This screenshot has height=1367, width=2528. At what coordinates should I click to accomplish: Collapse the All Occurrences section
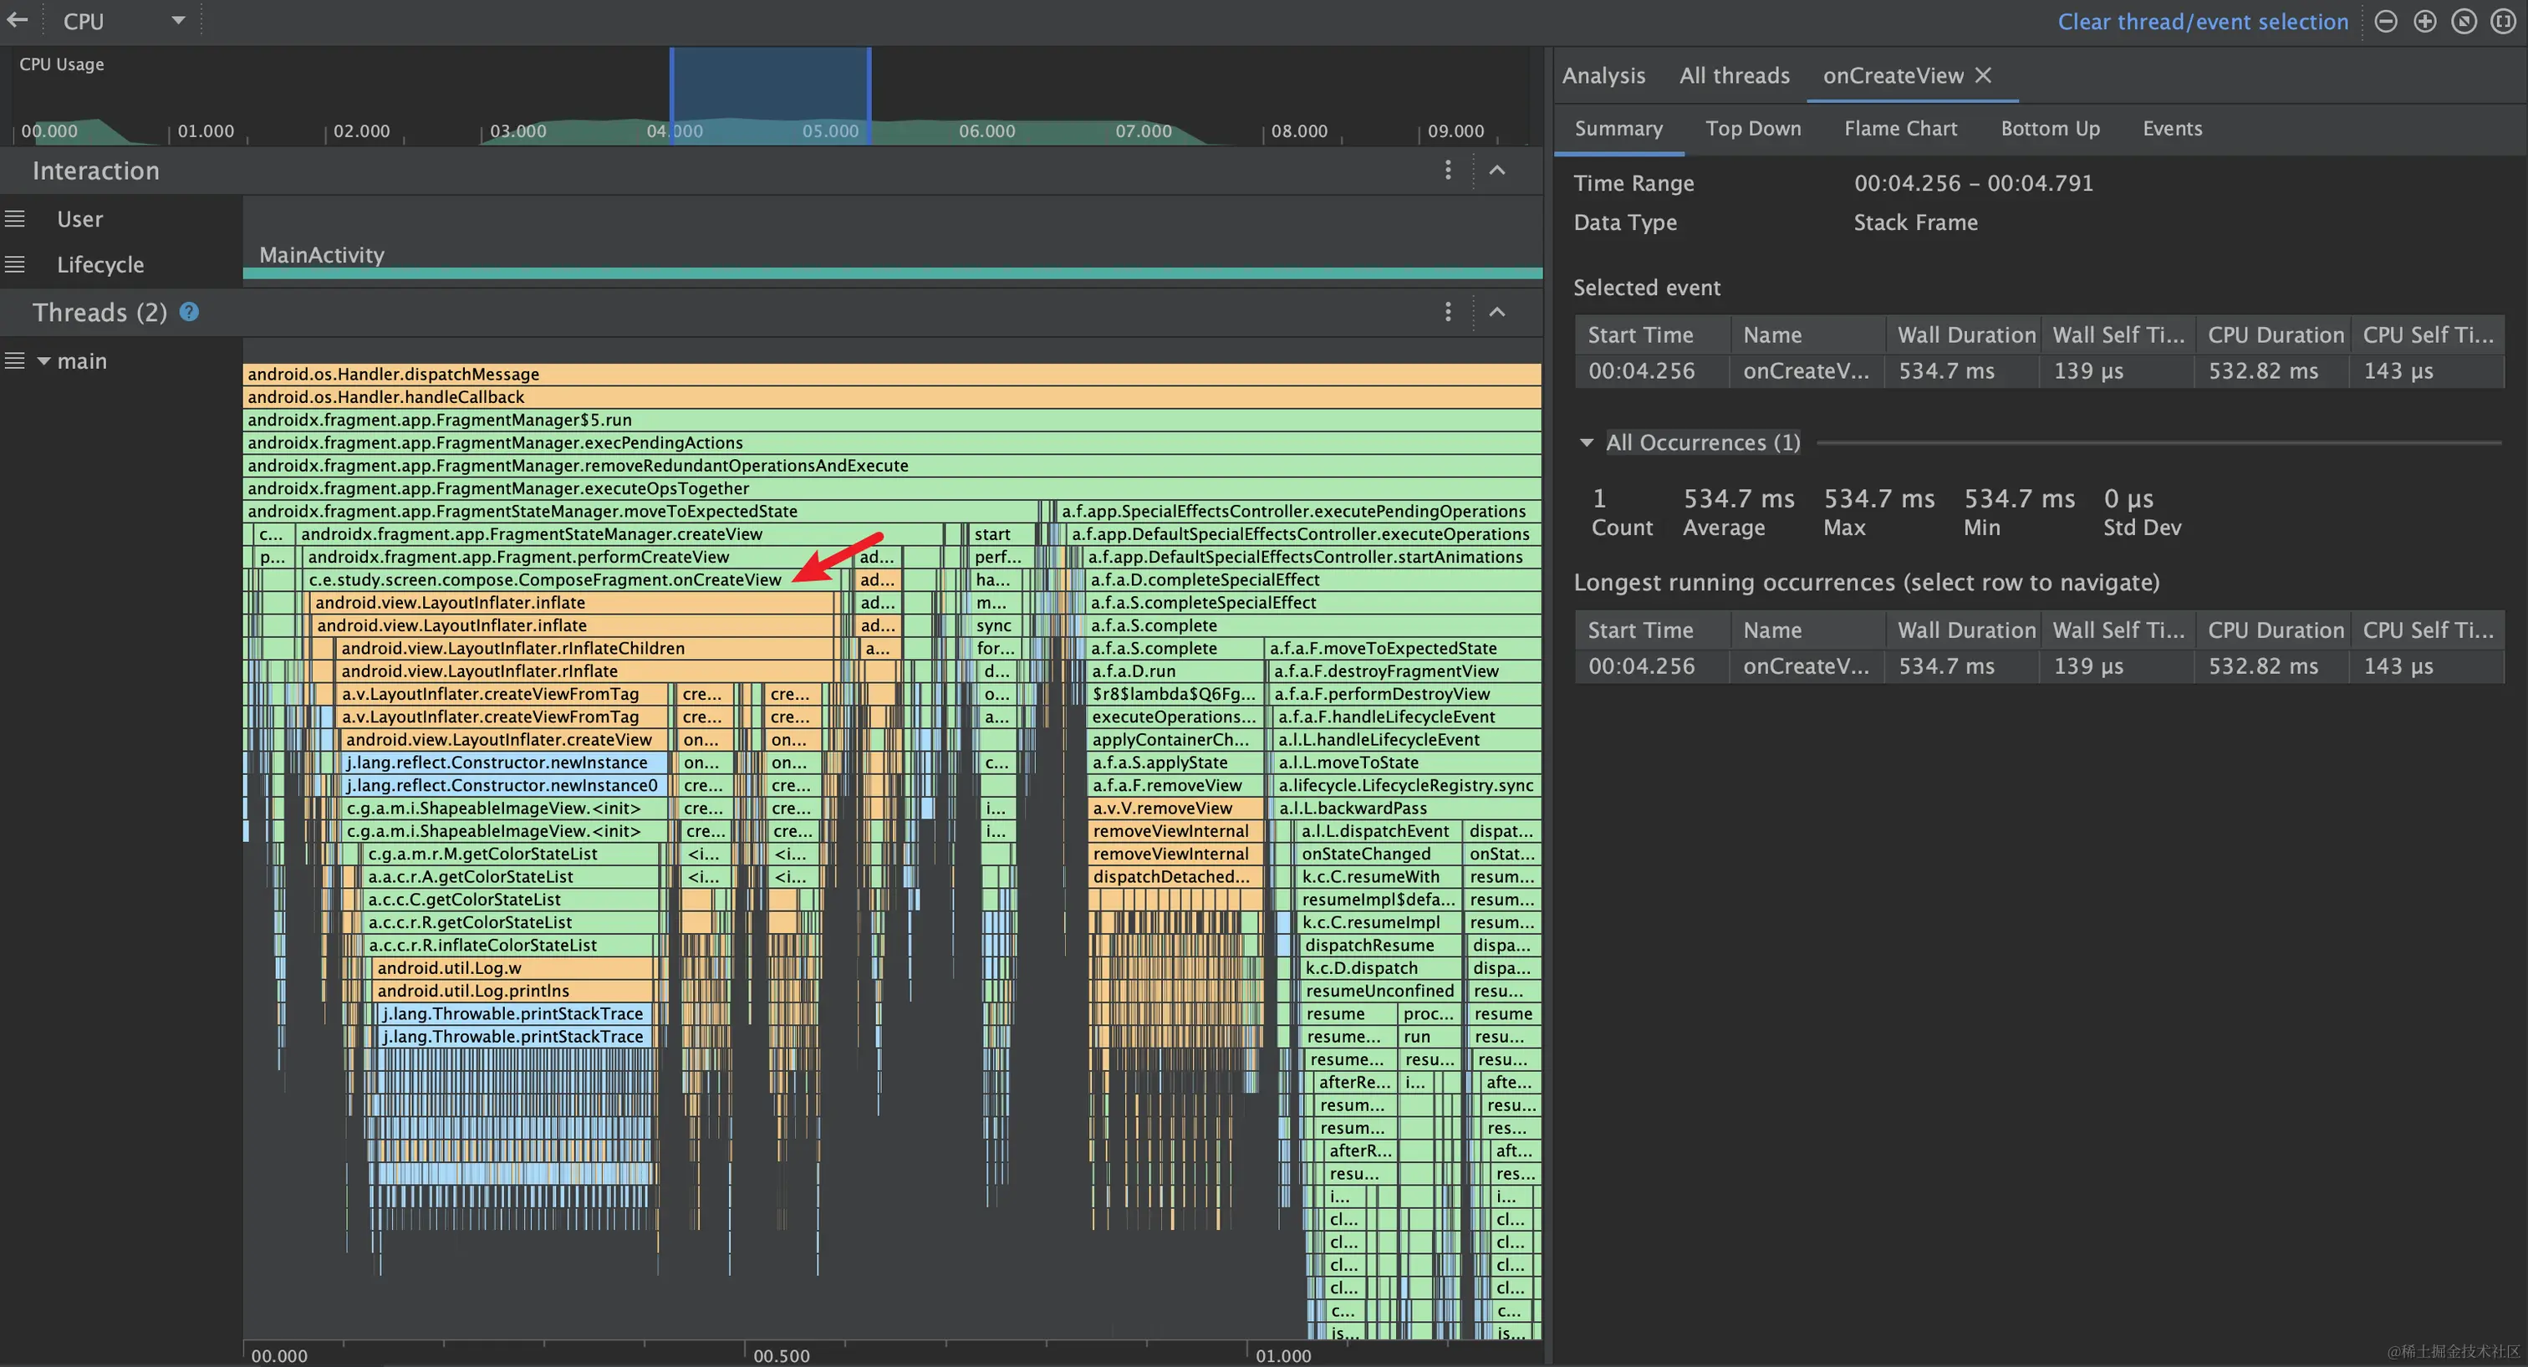pos(1586,442)
